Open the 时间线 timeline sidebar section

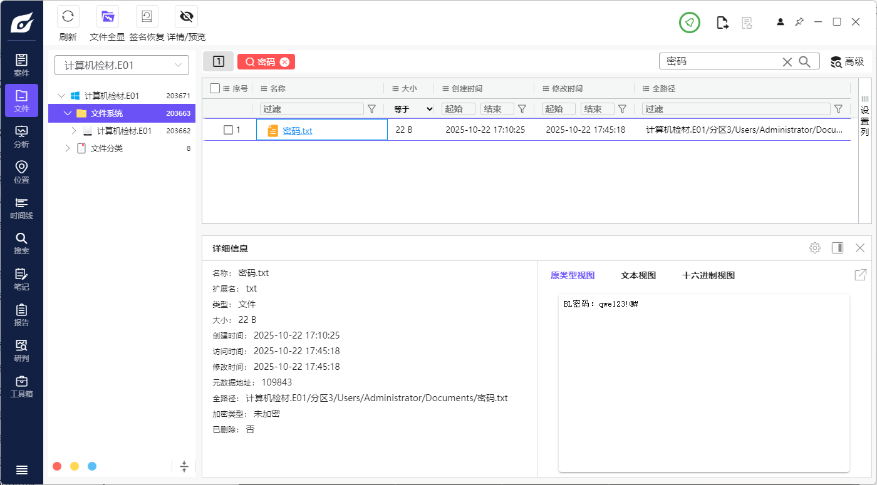(21, 208)
